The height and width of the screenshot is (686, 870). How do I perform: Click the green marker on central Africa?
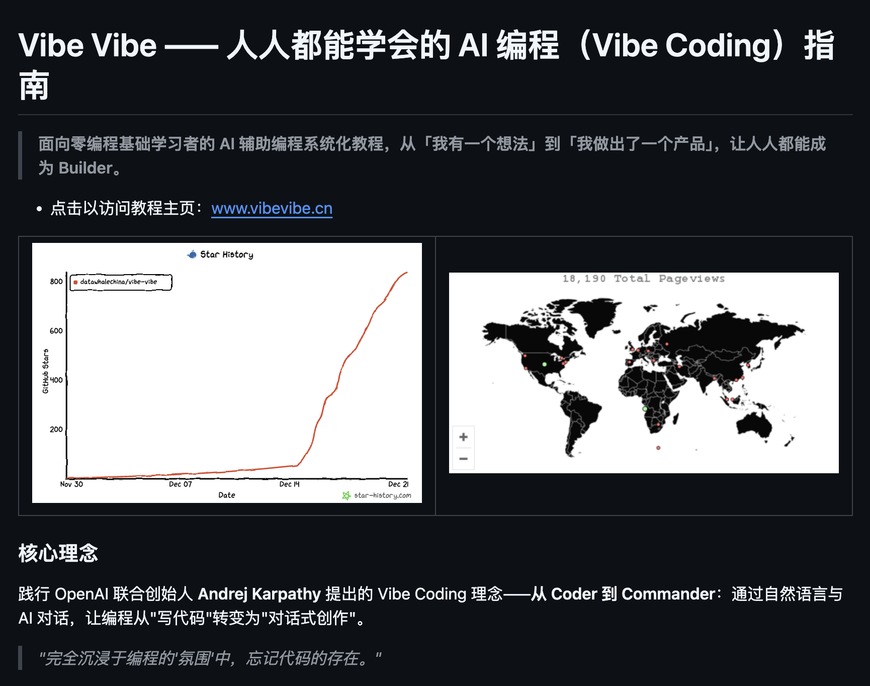[645, 409]
